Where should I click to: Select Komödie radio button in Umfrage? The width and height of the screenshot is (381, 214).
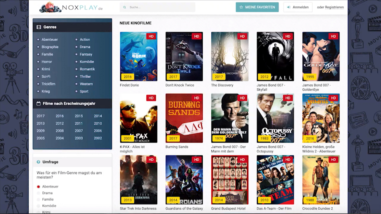(38, 206)
